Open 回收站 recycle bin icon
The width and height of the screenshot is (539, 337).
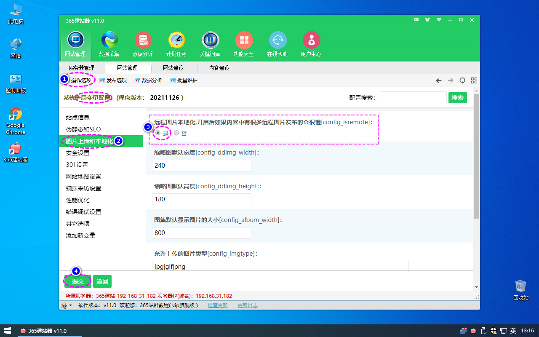tap(521, 290)
